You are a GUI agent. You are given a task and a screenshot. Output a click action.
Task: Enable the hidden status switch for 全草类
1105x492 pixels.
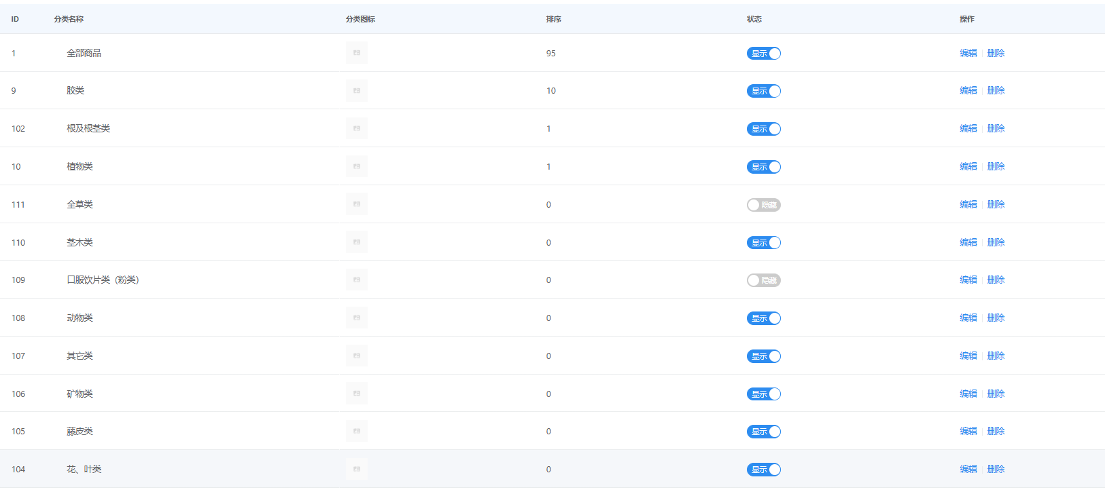764,205
